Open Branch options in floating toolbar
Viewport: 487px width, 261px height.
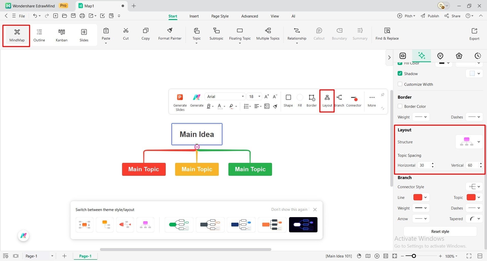pyautogui.click(x=339, y=100)
